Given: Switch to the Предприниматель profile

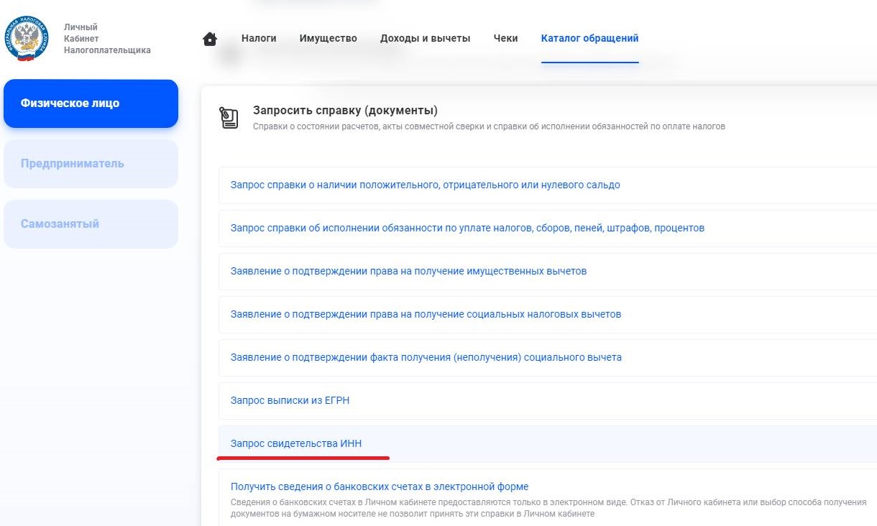Looking at the screenshot, I should click(91, 164).
